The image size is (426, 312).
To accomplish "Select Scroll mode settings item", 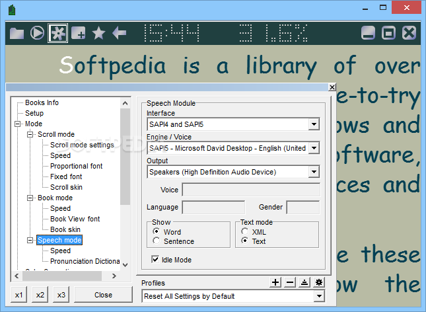I will pyautogui.click(x=82, y=145).
